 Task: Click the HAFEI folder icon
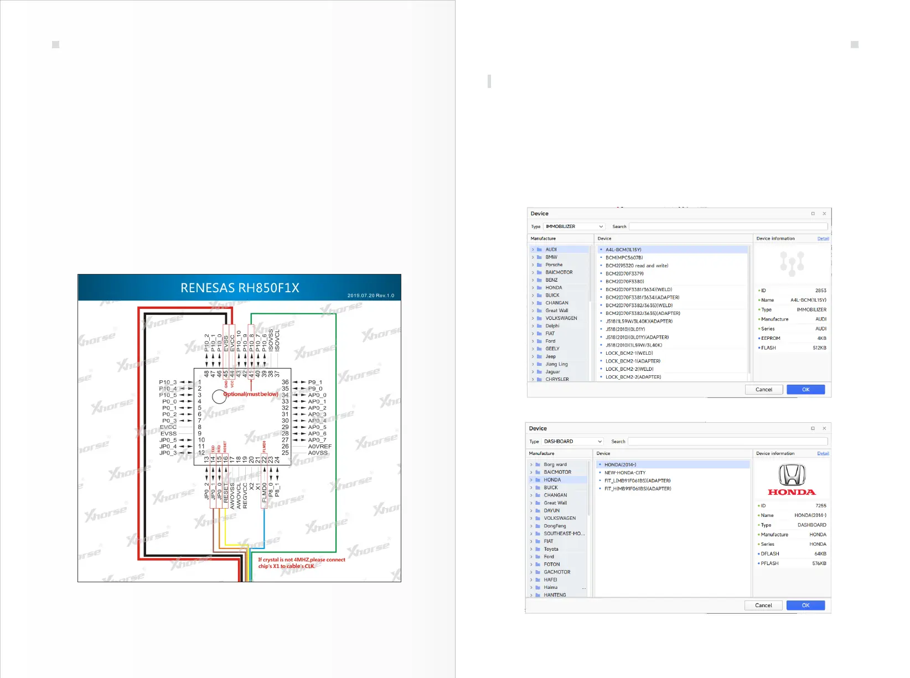coord(537,580)
